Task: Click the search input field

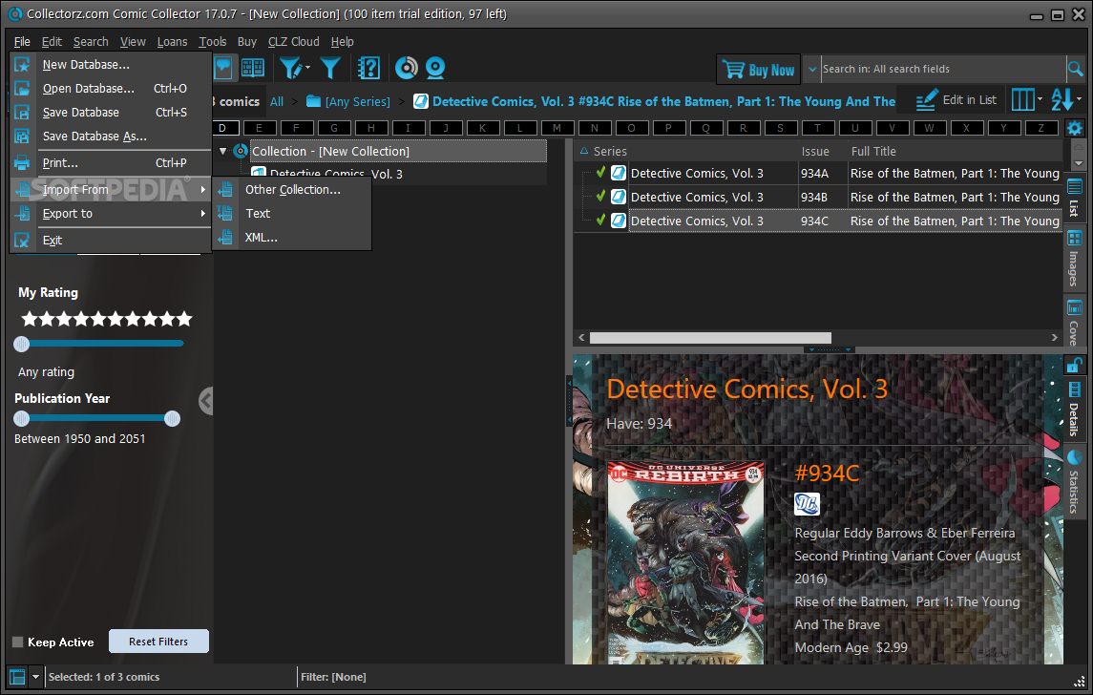Action: click(942, 69)
